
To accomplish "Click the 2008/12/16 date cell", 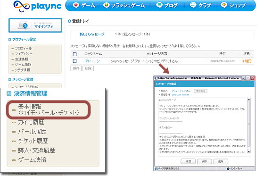I will [x=223, y=61].
